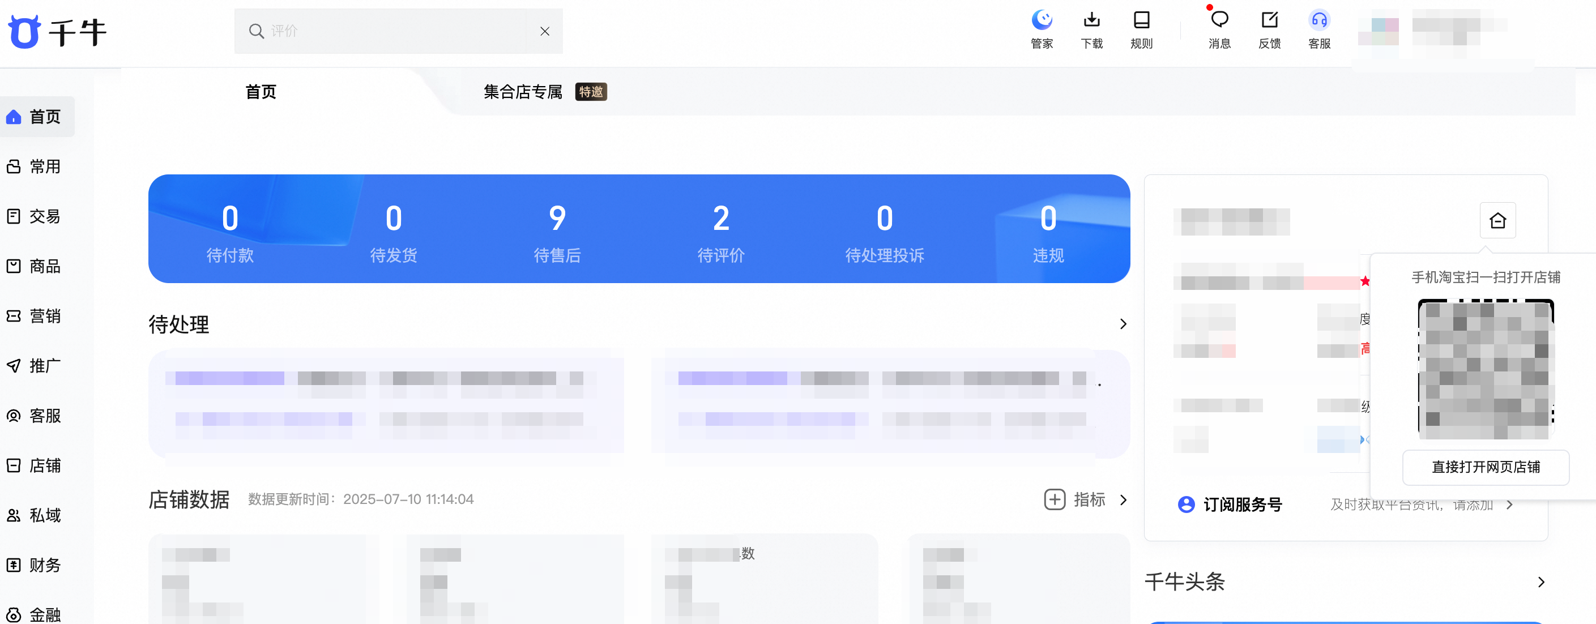Open the 订阅服务号 link
The image size is (1596, 624).
[1243, 505]
